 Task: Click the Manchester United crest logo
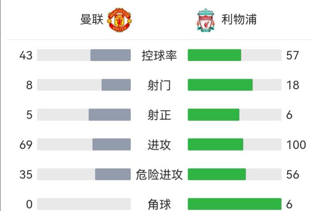(x=121, y=19)
